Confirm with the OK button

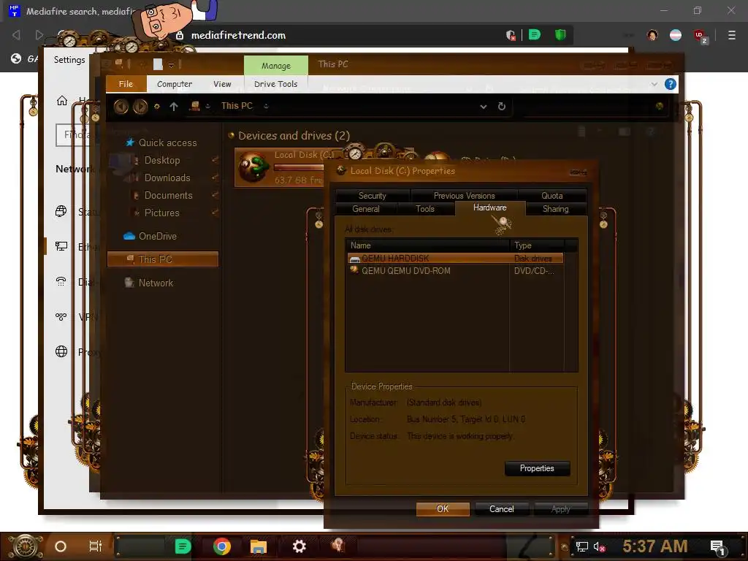point(443,509)
